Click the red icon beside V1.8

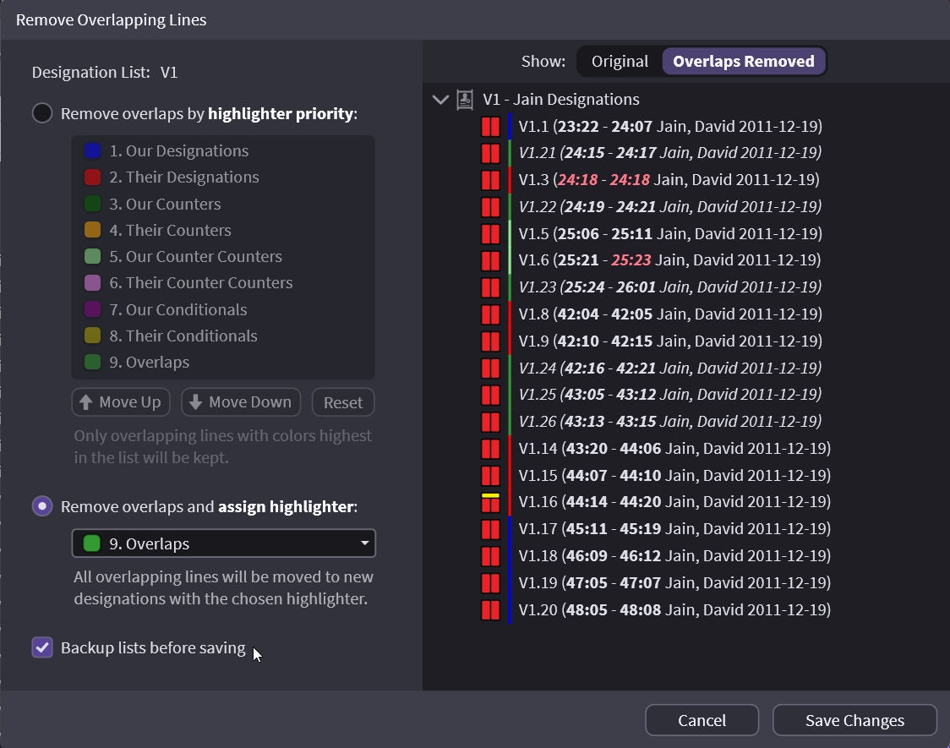coord(490,314)
